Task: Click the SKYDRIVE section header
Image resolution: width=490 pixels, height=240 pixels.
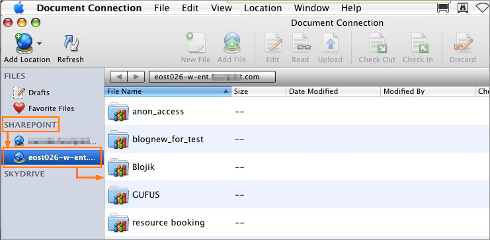Action: 24,174
